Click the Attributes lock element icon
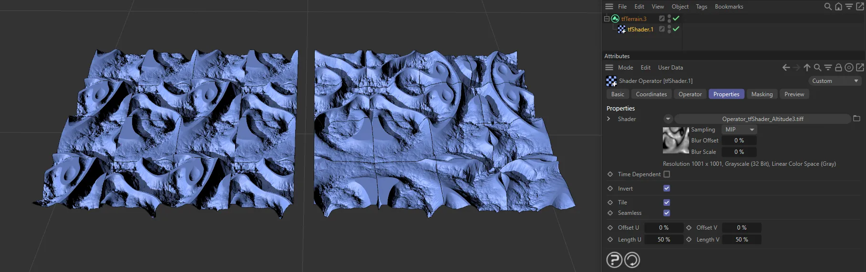 (x=838, y=68)
